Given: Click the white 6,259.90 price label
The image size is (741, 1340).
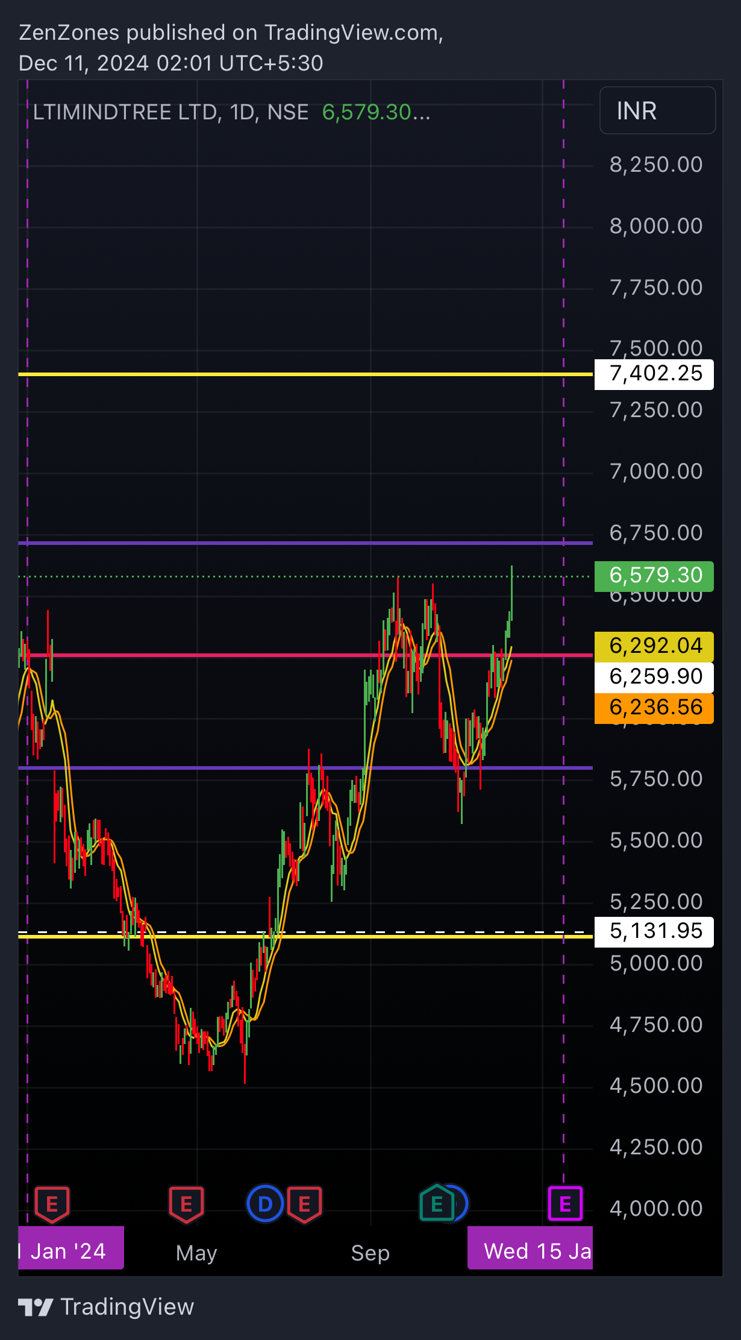Looking at the screenshot, I should click(654, 677).
